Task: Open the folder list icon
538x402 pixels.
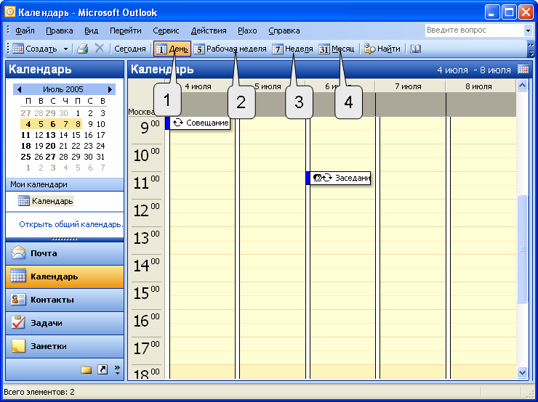Action: (x=86, y=369)
